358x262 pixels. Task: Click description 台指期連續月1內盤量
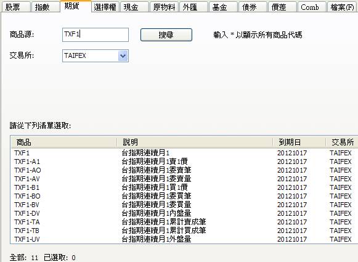pyautogui.click(x=157, y=213)
